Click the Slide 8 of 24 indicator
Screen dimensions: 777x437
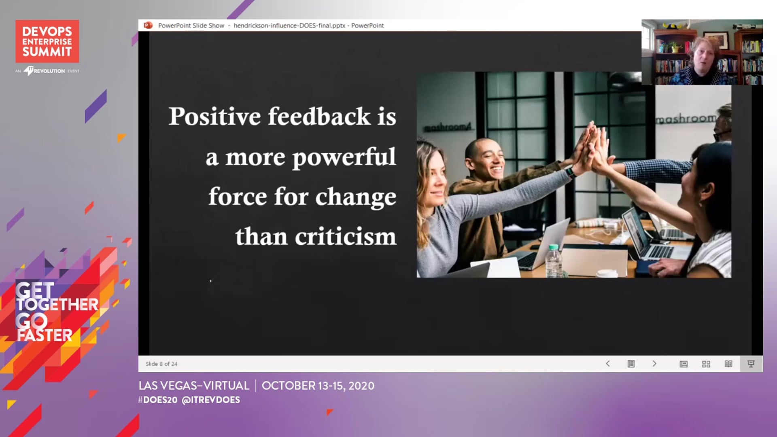tap(161, 364)
